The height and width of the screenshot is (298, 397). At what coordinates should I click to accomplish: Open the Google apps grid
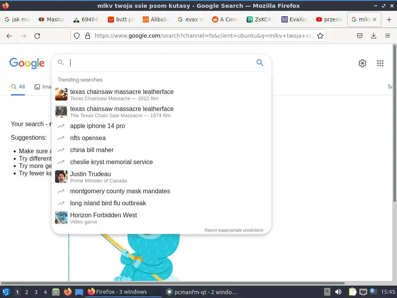(380, 63)
